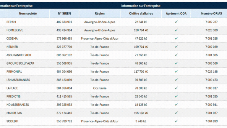Click the checkmark in the LAPLACE row

tap(176, 88)
